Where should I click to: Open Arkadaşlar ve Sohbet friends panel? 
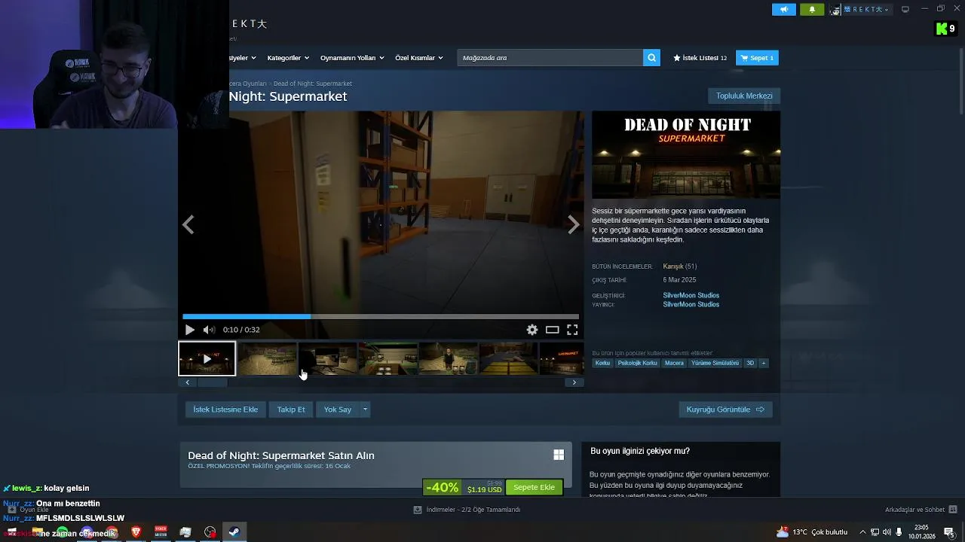point(921,510)
